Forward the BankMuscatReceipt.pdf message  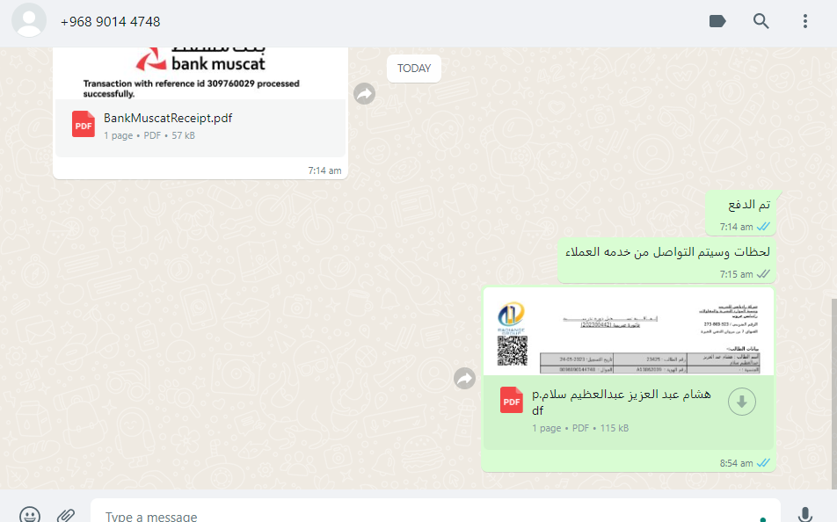[x=364, y=94]
